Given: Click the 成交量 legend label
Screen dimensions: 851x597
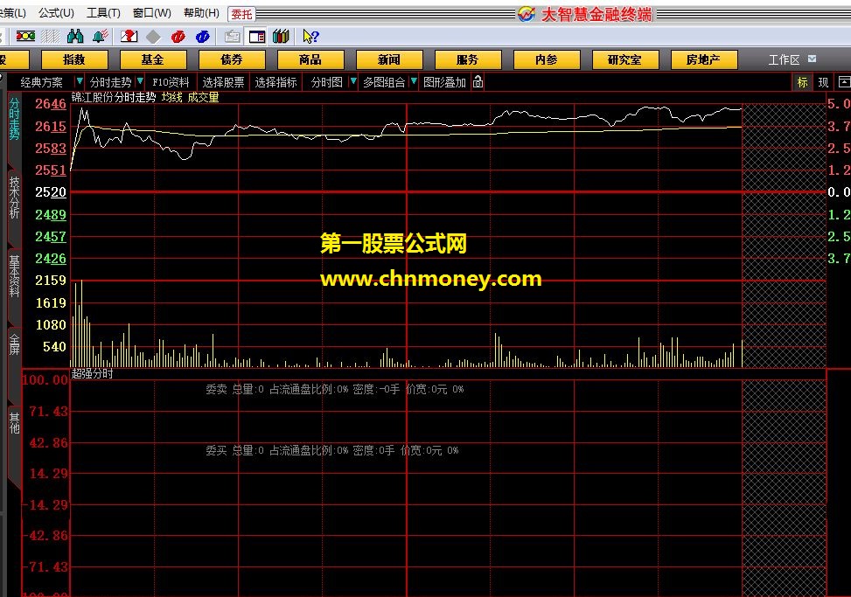Looking at the screenshot, I should 204,97.
